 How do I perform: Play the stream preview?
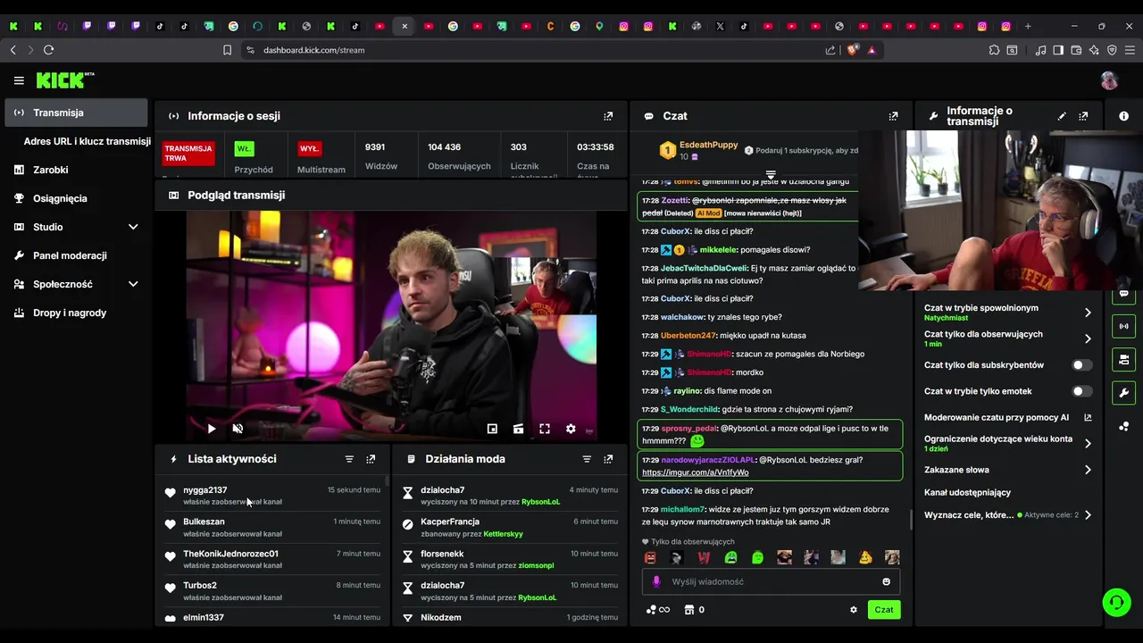212,429
